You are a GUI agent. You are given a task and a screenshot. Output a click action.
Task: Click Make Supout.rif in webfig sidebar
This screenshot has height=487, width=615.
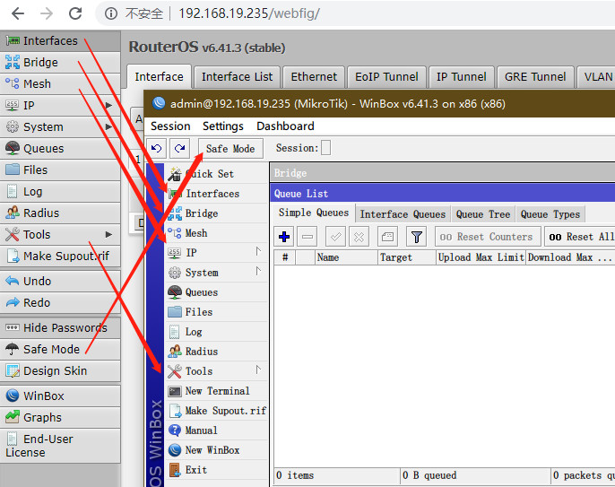[x=60, y=257]
